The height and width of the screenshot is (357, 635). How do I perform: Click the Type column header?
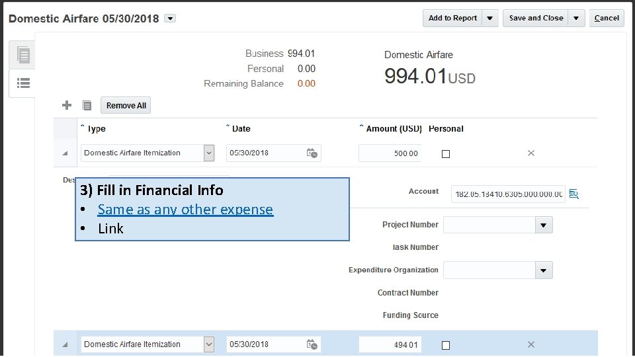click(97, 129)
